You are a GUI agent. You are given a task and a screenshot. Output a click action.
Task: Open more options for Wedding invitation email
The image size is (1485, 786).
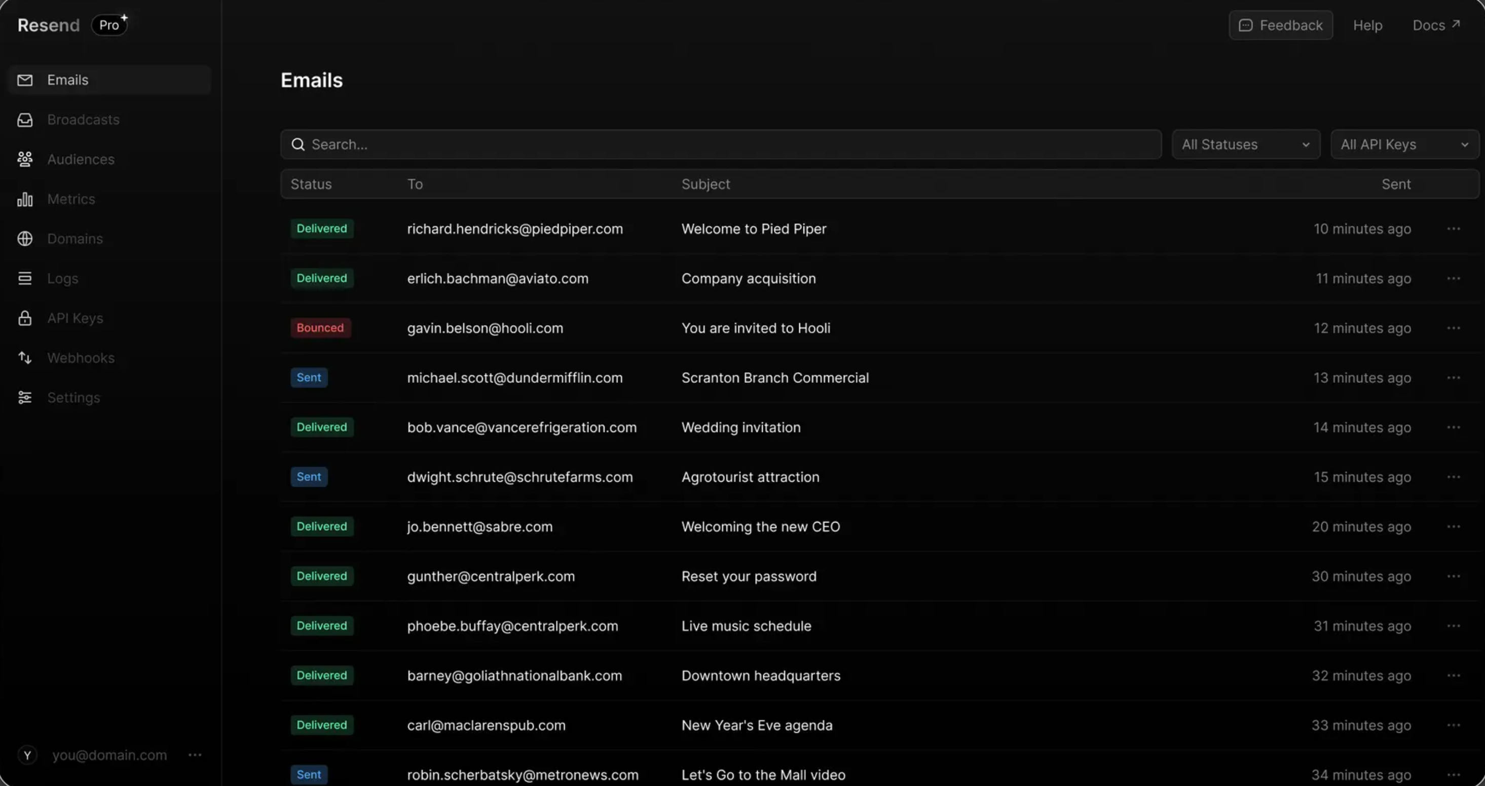pos(1453,427)
